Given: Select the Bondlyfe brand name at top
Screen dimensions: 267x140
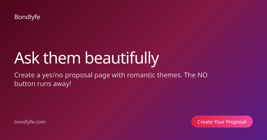Looking at the screenshot, I should pos(27,17).
